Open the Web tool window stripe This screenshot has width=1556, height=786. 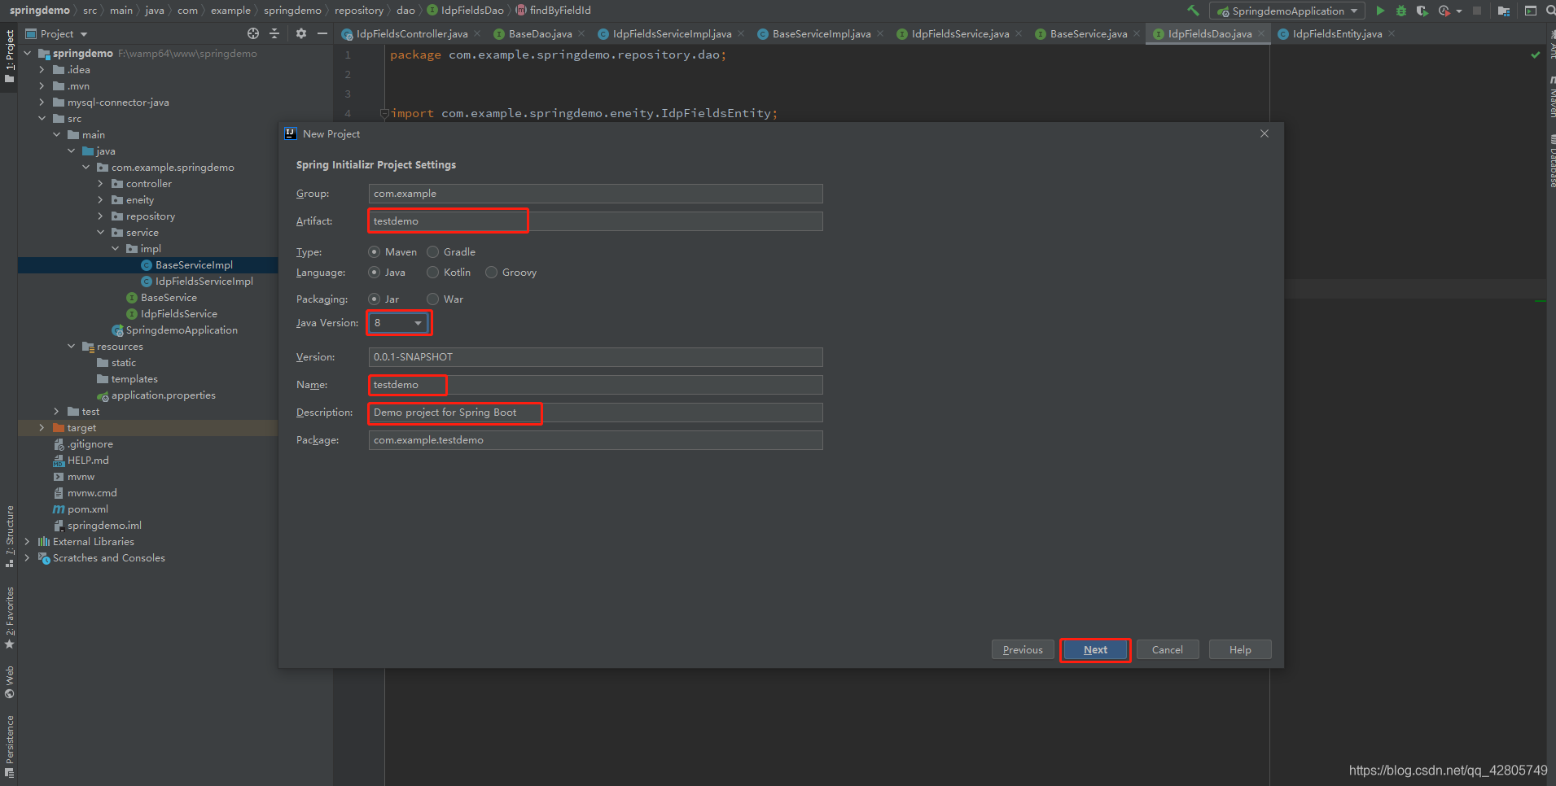10,682
